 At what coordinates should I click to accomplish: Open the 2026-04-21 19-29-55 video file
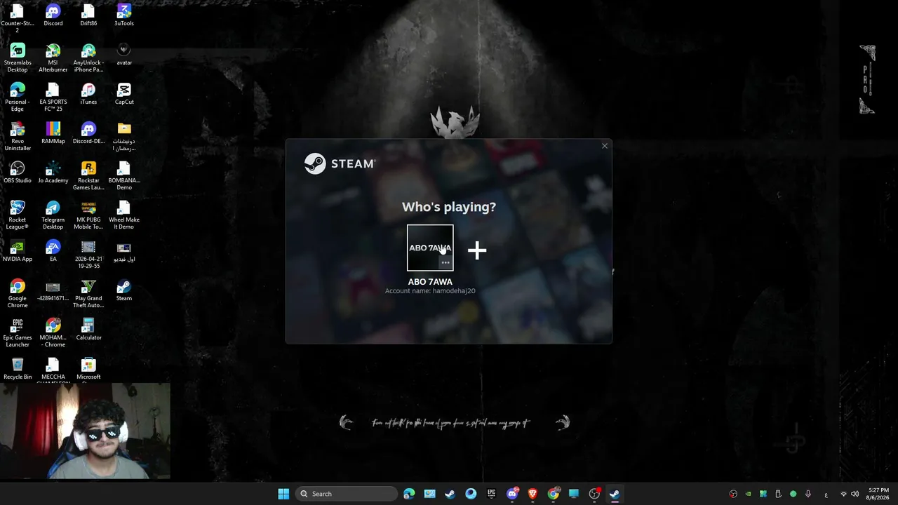[x=88, y=255]
